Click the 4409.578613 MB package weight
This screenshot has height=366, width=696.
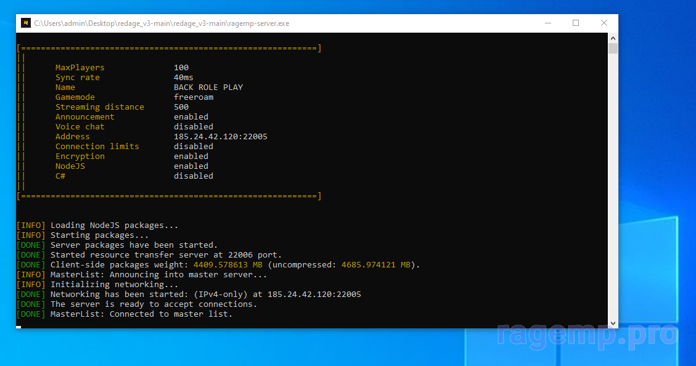click(227, 265)
